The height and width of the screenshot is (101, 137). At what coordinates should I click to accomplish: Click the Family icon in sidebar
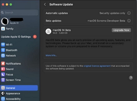(x=3, y=29)
